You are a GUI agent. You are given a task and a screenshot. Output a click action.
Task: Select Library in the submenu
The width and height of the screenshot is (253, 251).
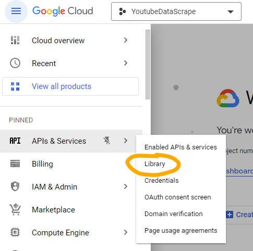(x=181, y=164)
